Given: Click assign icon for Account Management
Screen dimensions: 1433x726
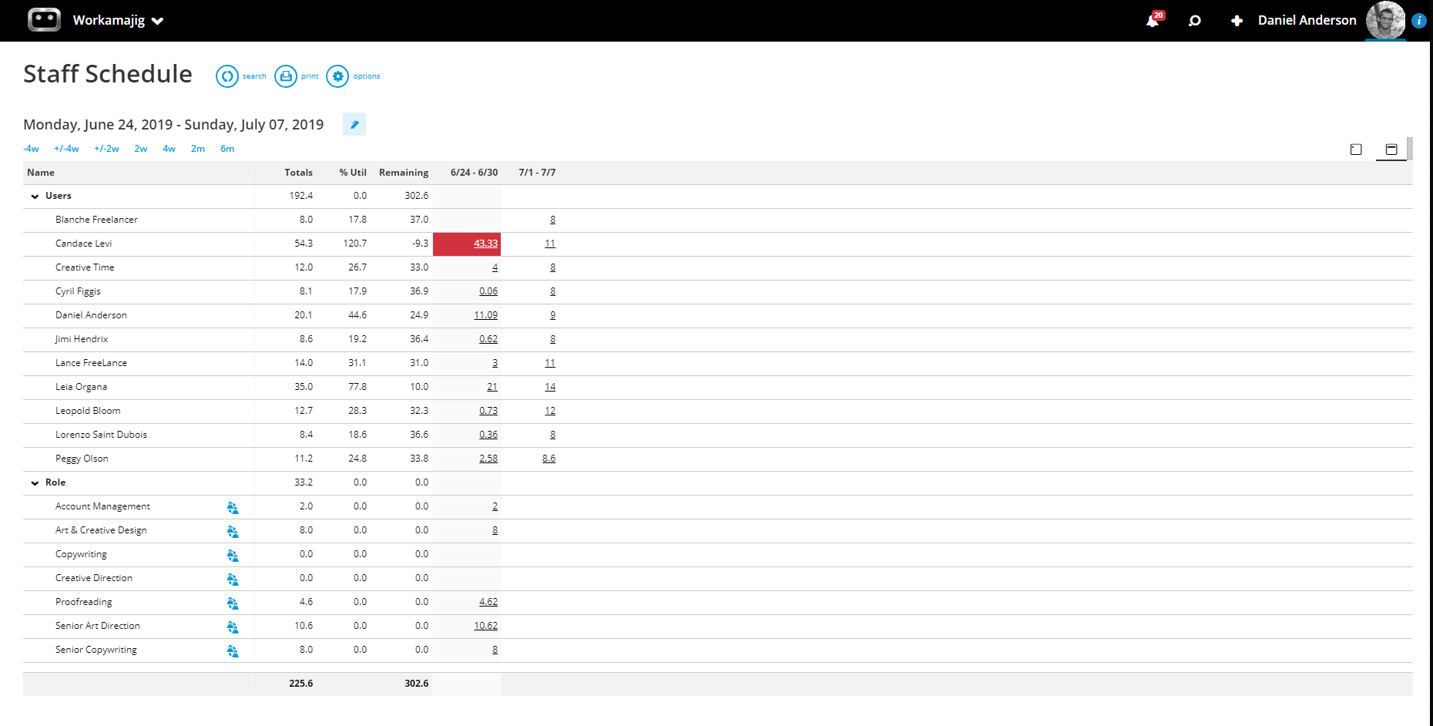Looking at the screenshot, I should pyautogui.click(x=233, y=507).
